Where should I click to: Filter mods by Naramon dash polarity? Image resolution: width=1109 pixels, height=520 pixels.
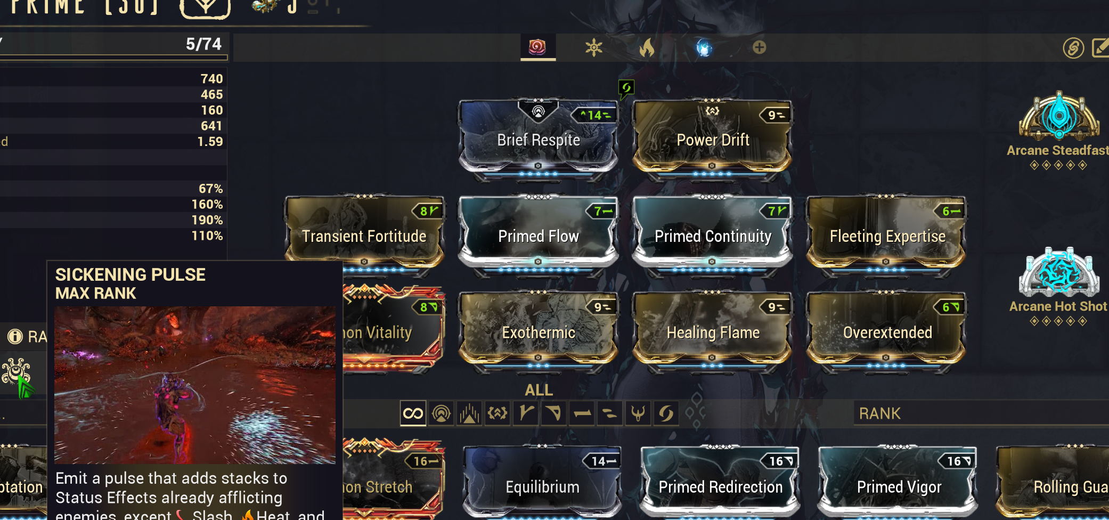click(x=582, y=413)
